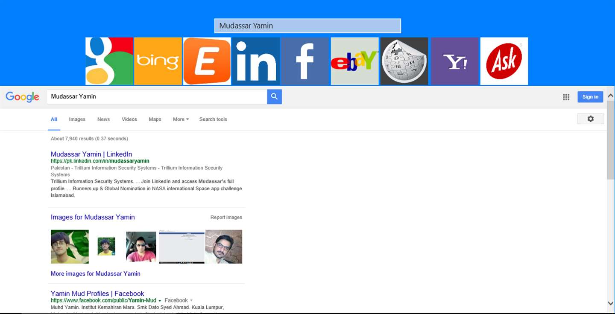Open Search tools options
The image size is (615, 314).
[x=213, y=119]
